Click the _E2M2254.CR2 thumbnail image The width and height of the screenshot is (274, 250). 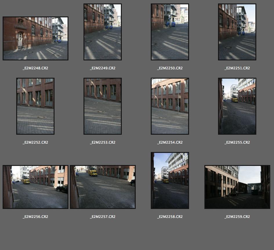click(x=170, y=106)
